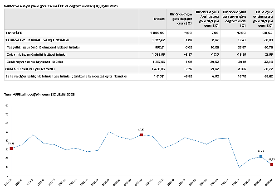The height and width of the screenshot is (192, 279).
Task: Select the monthly change value in Tarım-ÜFE row
Action: tap(188, 33)
